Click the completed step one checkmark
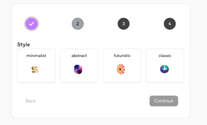The image size is (207, 125). pyautogui.click(x=32, y=24)
